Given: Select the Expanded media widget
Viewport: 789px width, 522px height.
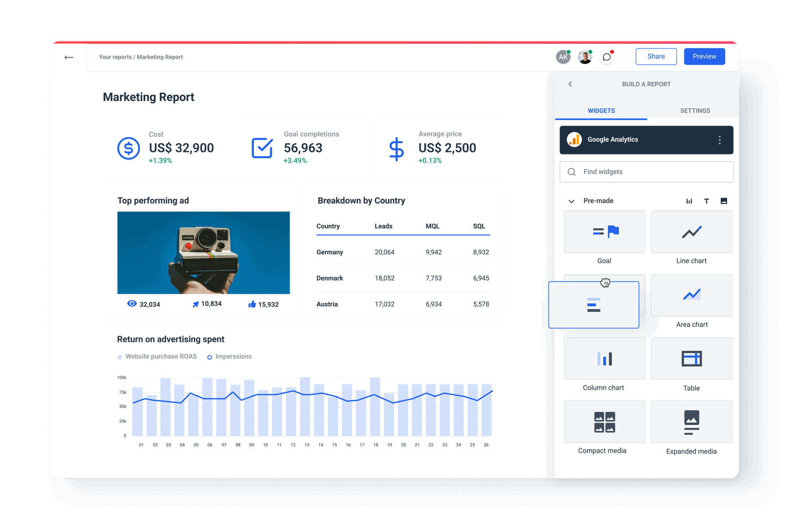Looking at the screenshot, I should click(691, 422).
